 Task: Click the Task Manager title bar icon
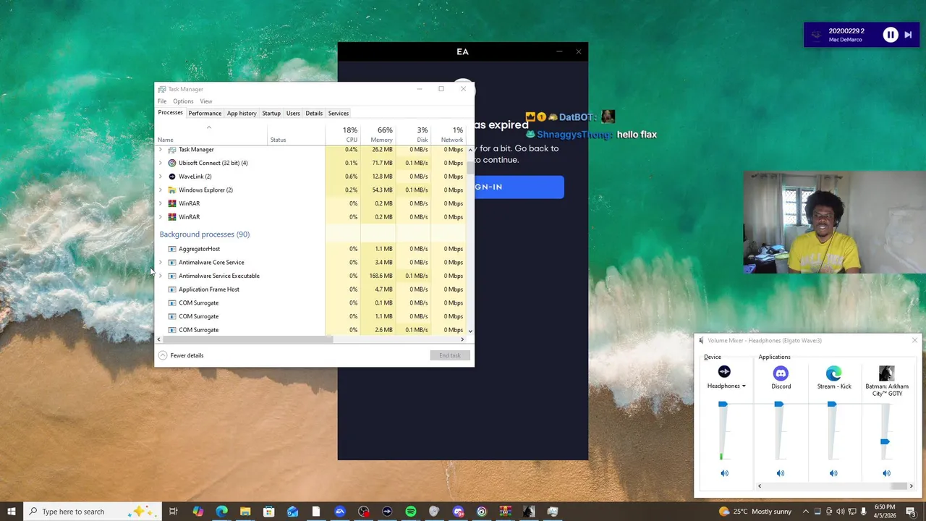click(162, 89)
